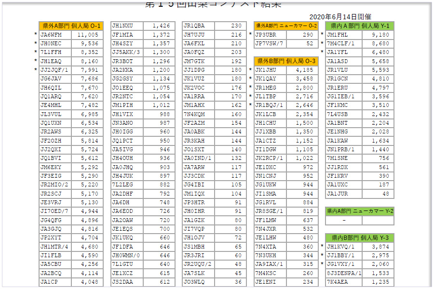This screenshot has width=434, height=289.
Task: Click the JA1JUR callsign cell
Action: (337, 194)
